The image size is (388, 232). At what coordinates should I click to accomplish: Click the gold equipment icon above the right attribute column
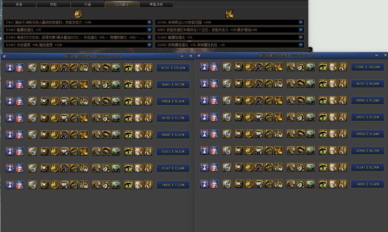pyautogui.click(x=229, y=14)
